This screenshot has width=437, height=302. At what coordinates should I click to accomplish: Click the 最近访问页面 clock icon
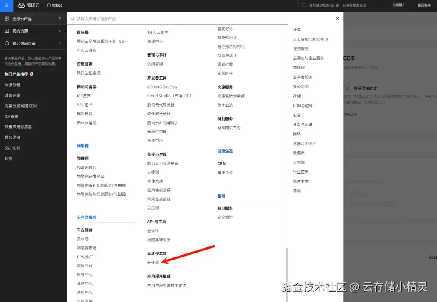pyautogui.click(x=7, y=43)
